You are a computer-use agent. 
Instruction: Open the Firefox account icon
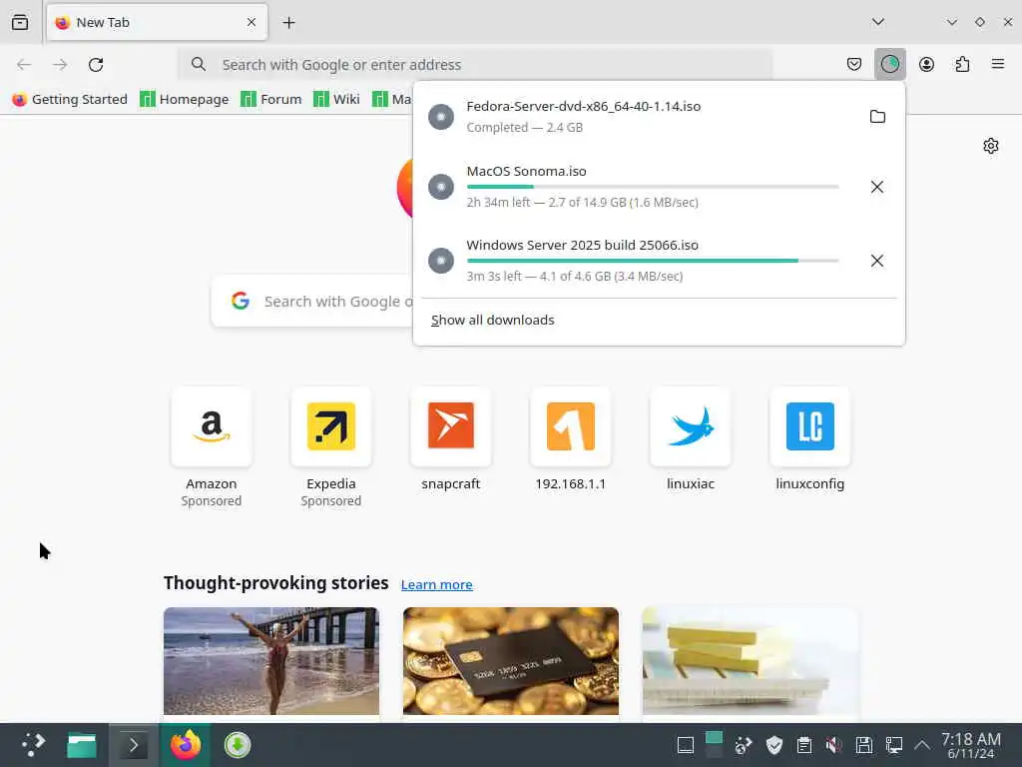[926, 64]
